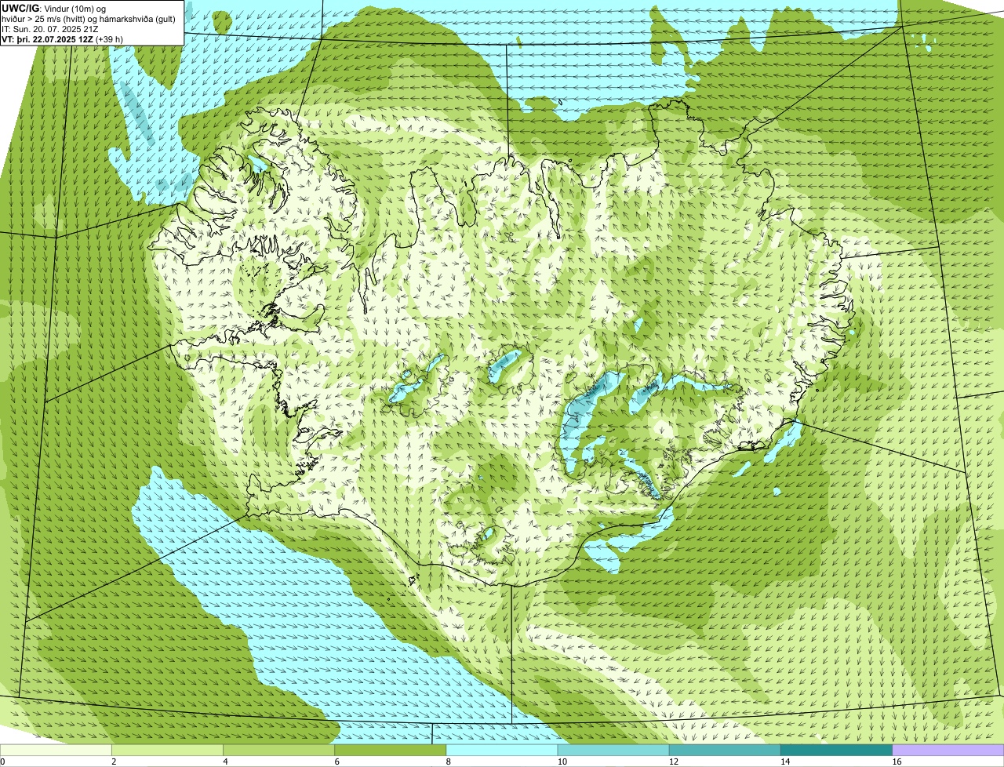Click the legend scale label "6"
1004x767 pixels.
click(x=336, y=762)
